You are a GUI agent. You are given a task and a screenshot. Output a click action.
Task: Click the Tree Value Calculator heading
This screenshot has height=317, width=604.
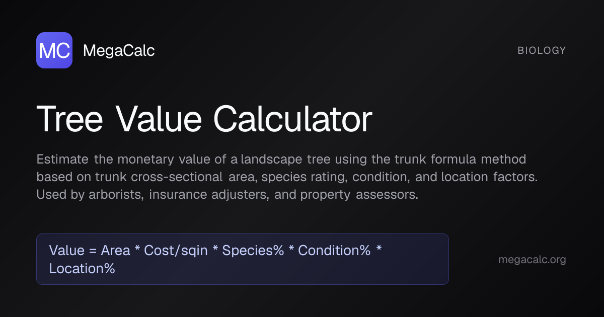coord(204,120)
